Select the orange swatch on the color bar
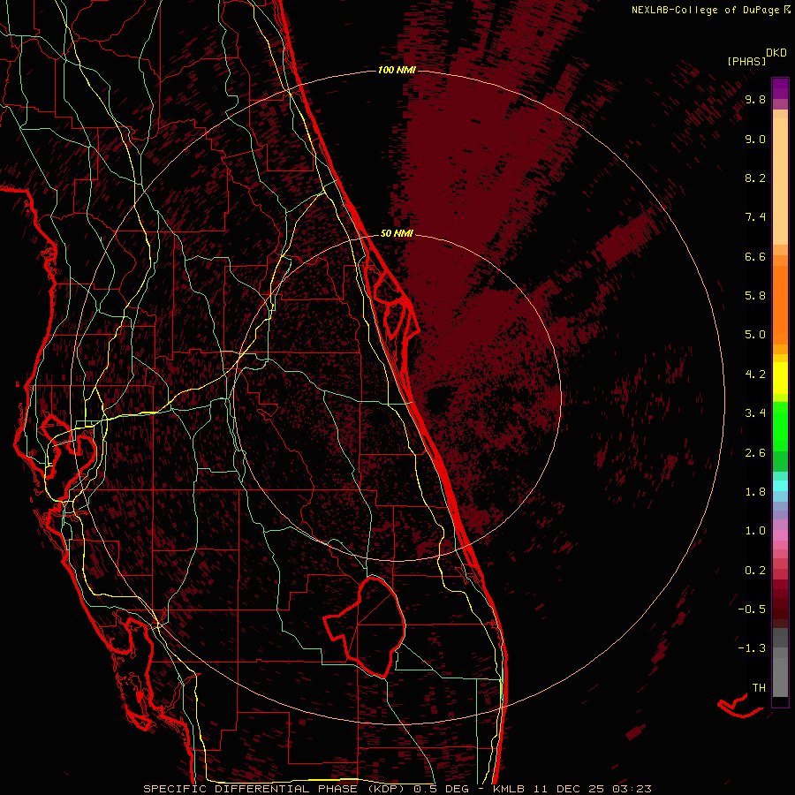Screen dimensions: 795x795 coord(780,304)
